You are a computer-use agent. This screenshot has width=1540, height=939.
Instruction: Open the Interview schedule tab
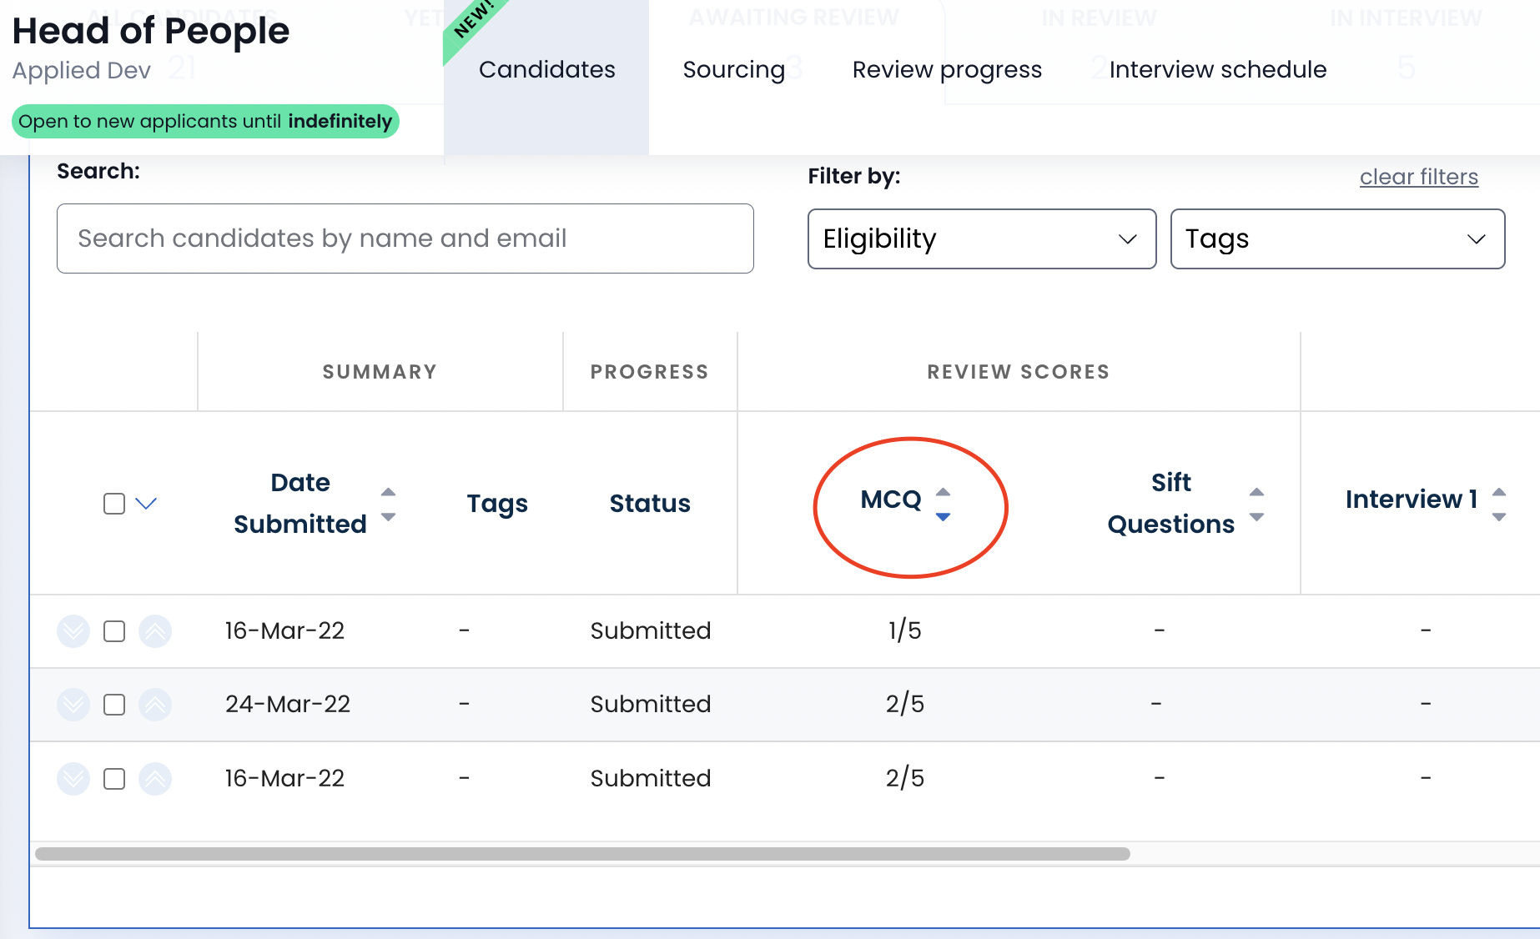[1217, 70]
